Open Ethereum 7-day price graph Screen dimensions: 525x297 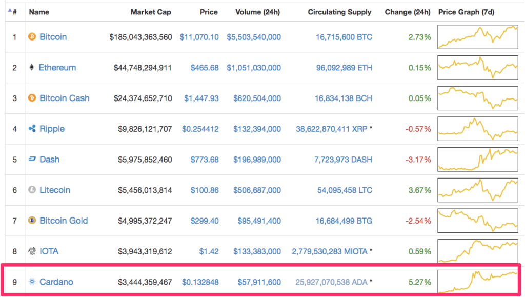pyautogui.click(x=478, y=68)
